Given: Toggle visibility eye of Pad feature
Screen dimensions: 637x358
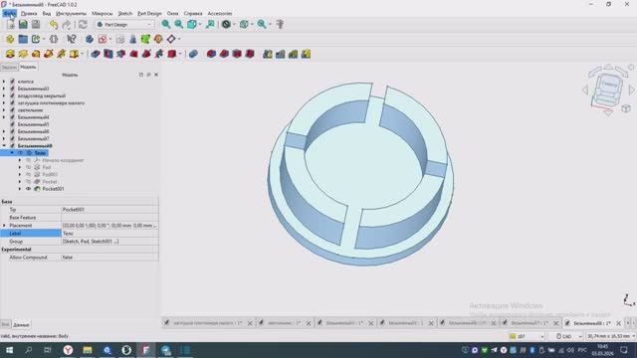Looking at the screenshot, I should point(29,167).
